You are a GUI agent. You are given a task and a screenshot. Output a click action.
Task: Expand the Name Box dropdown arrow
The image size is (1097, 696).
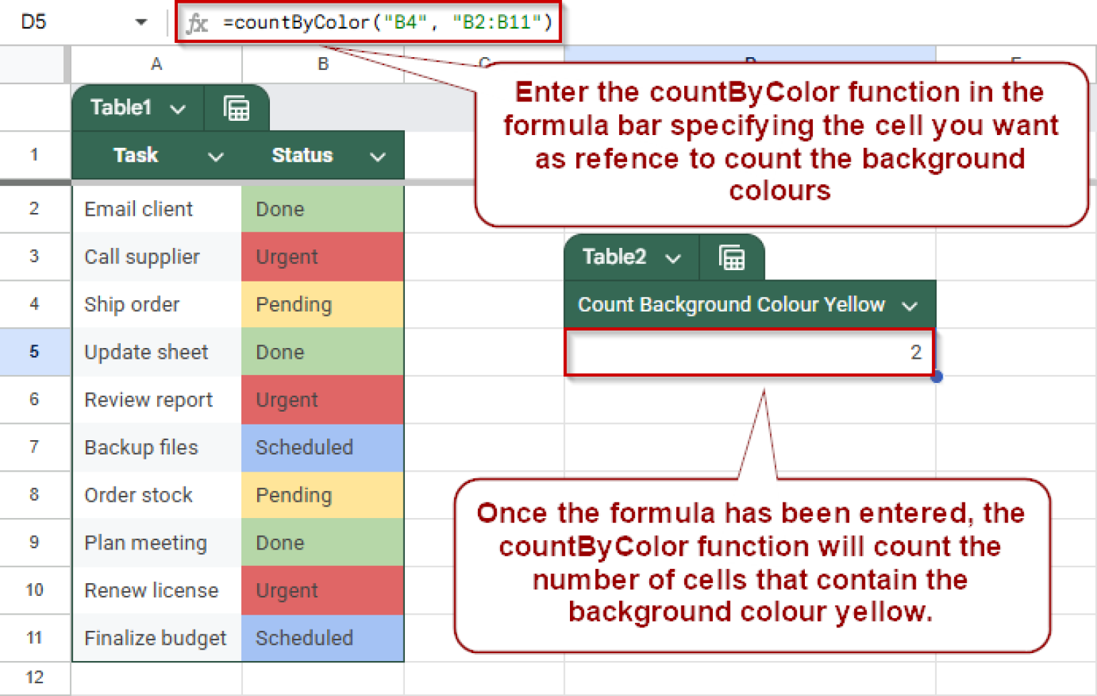[140, 22]
